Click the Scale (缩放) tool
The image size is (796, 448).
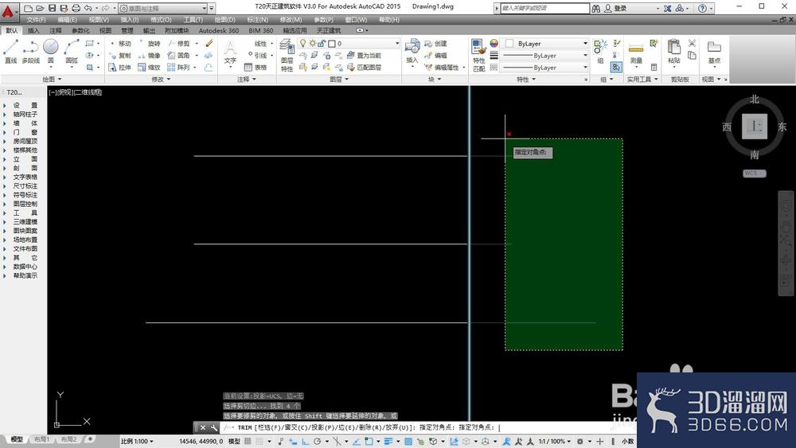coord(150,67)
